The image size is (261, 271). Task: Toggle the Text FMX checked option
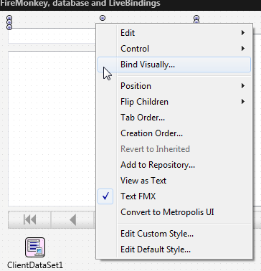[174, 196]
